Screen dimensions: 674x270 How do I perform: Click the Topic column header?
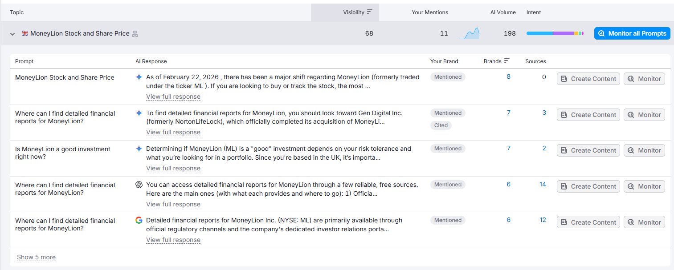point(17,12)
